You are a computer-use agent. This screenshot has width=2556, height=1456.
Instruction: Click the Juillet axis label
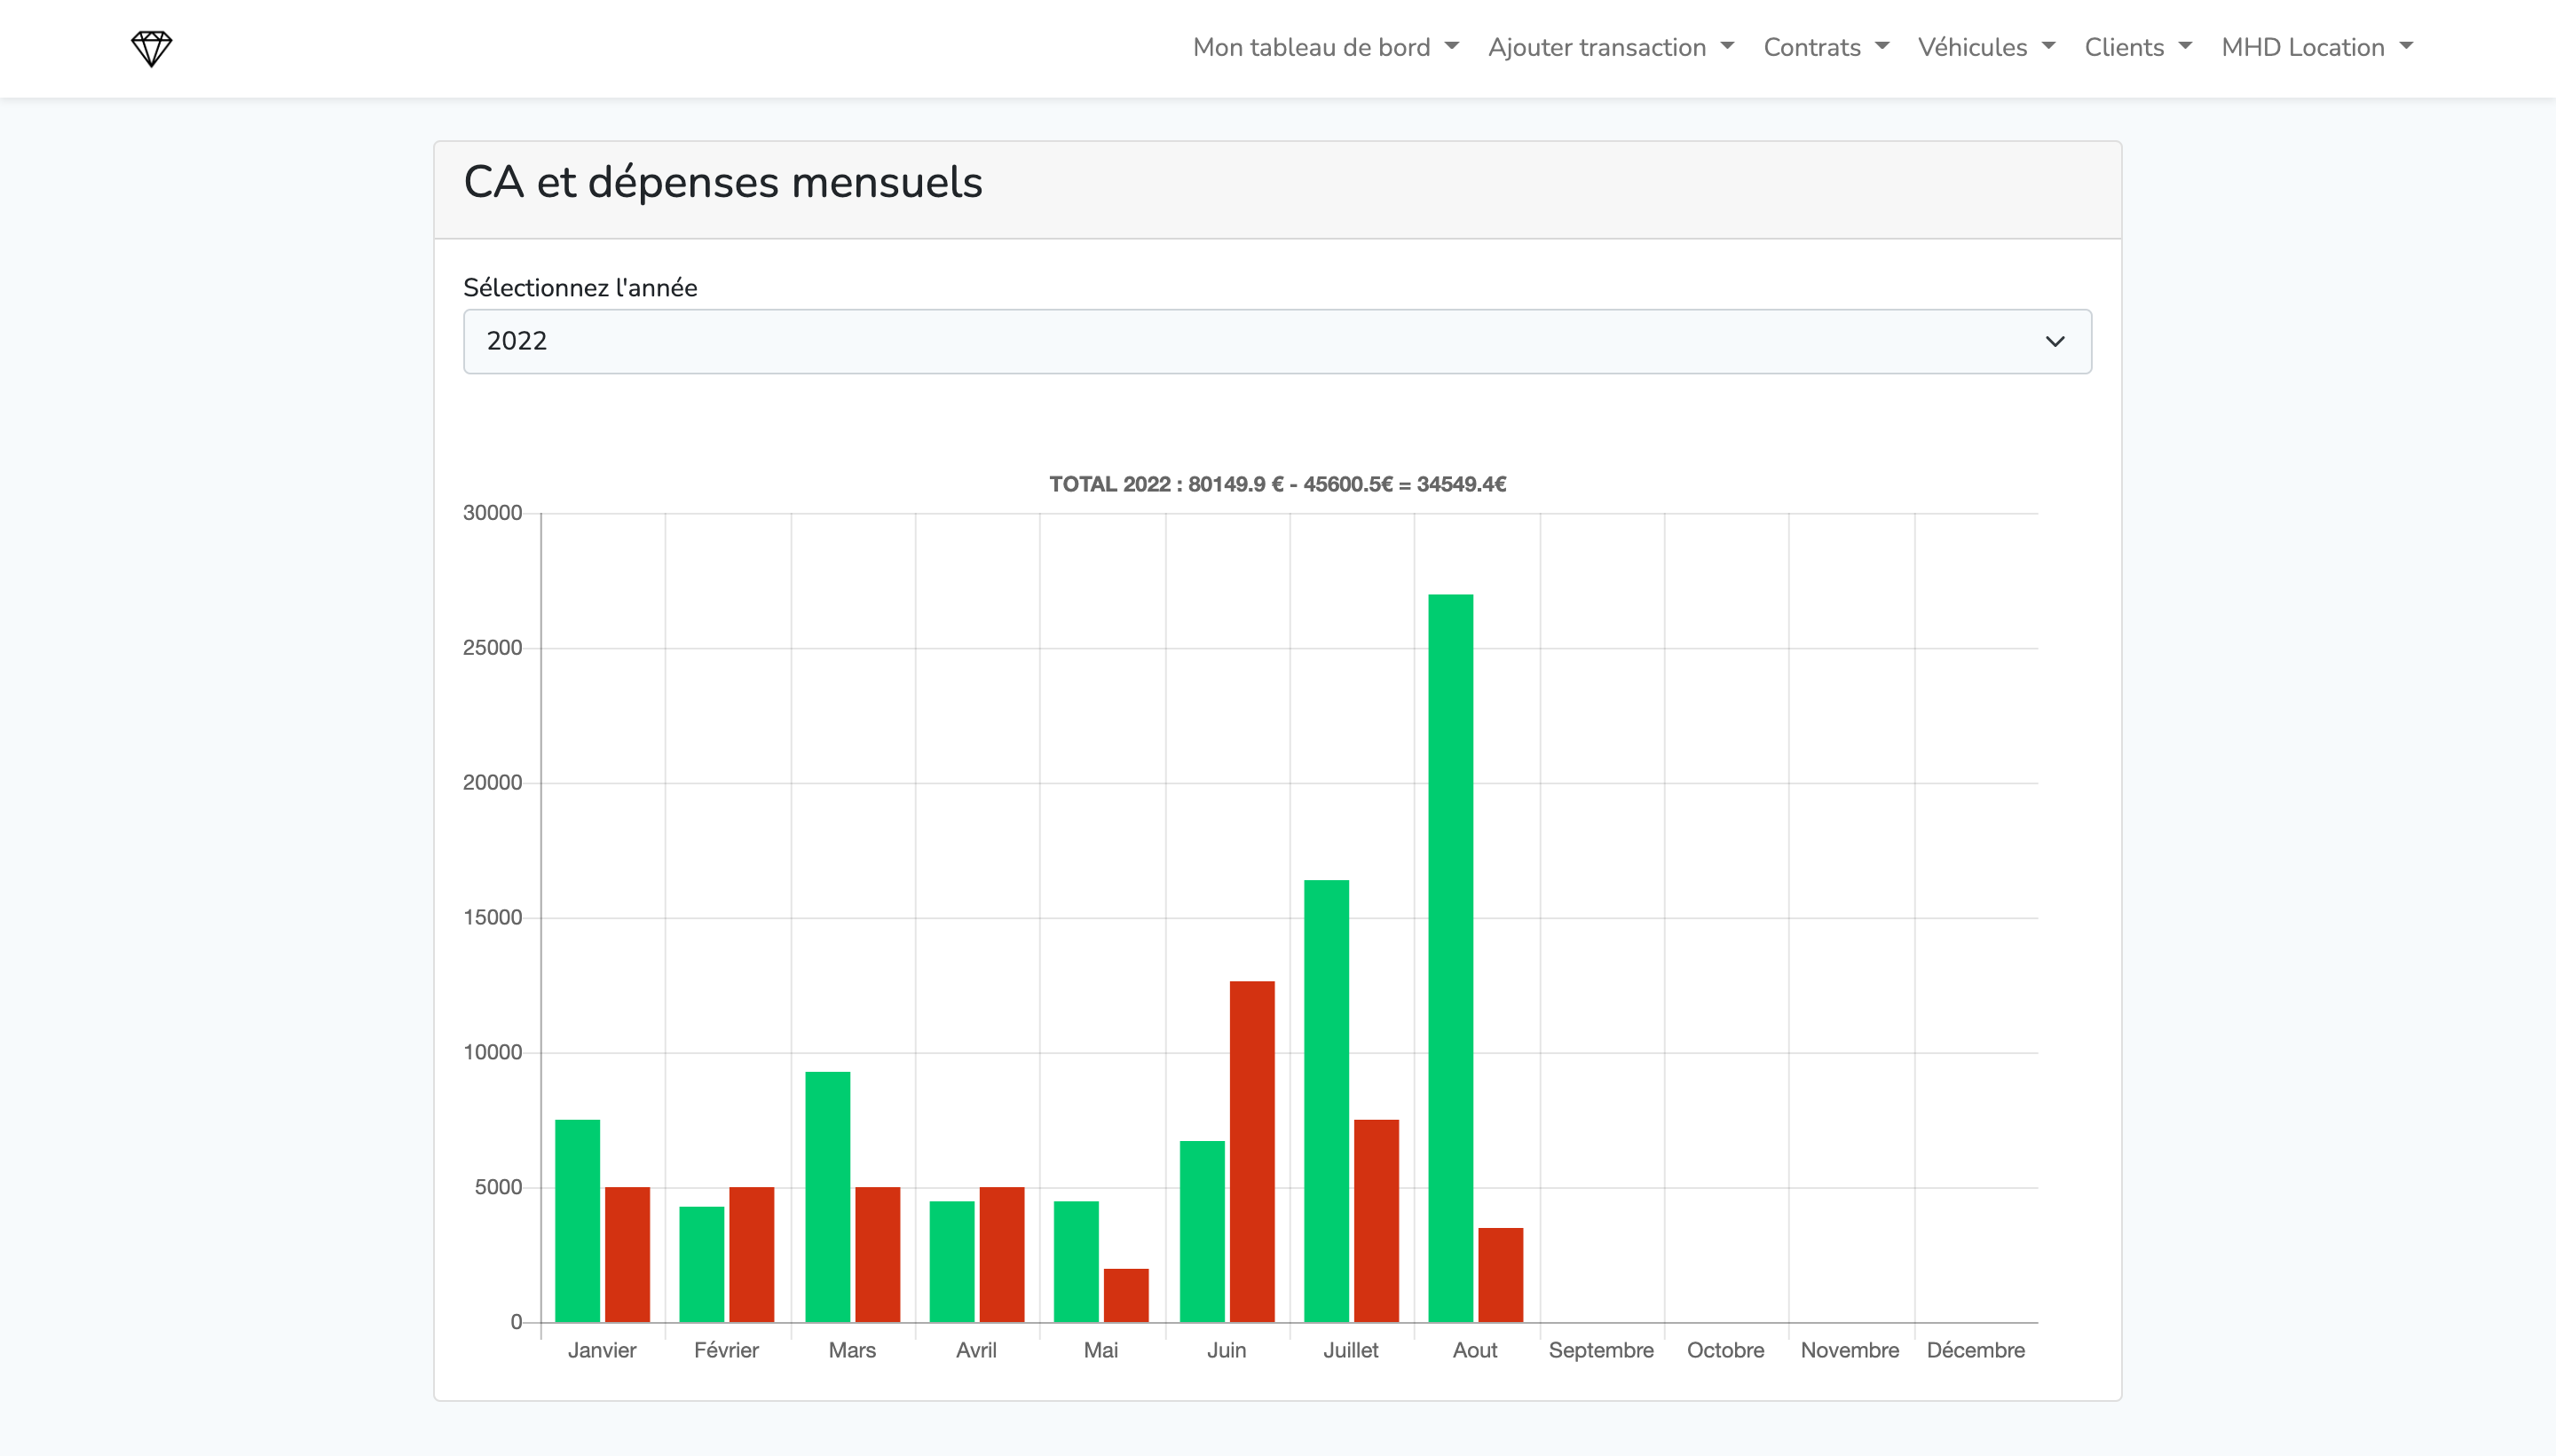coord(1351,1350)
